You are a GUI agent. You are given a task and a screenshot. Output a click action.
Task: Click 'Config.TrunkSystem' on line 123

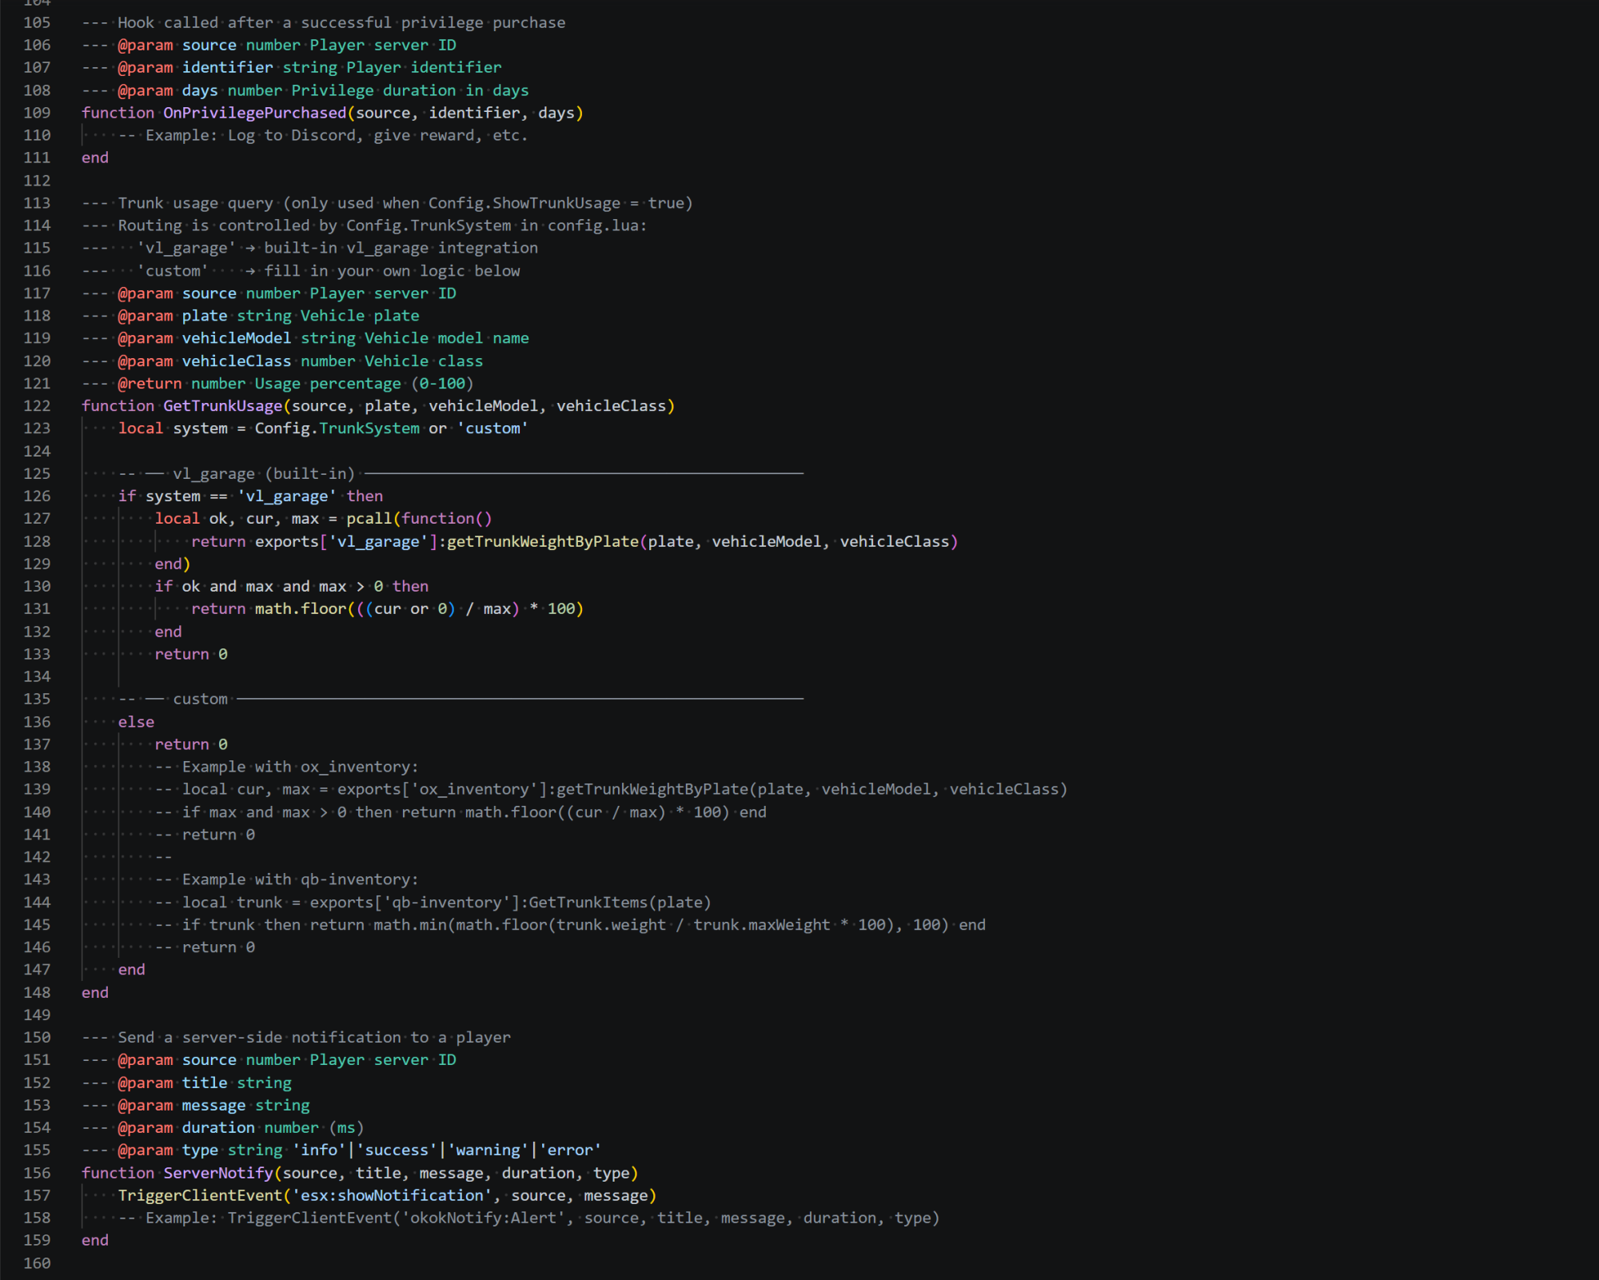[337, 429]
